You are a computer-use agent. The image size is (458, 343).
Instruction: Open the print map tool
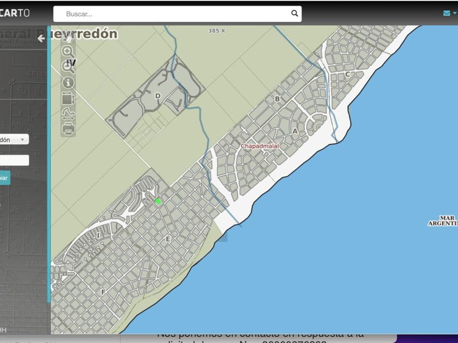coord(68,129)
